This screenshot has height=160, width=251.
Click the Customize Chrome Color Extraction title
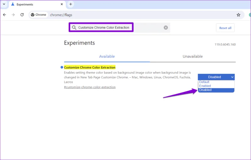90,68
